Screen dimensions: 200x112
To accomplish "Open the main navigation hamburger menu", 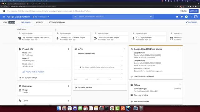I will click(4, 16).
